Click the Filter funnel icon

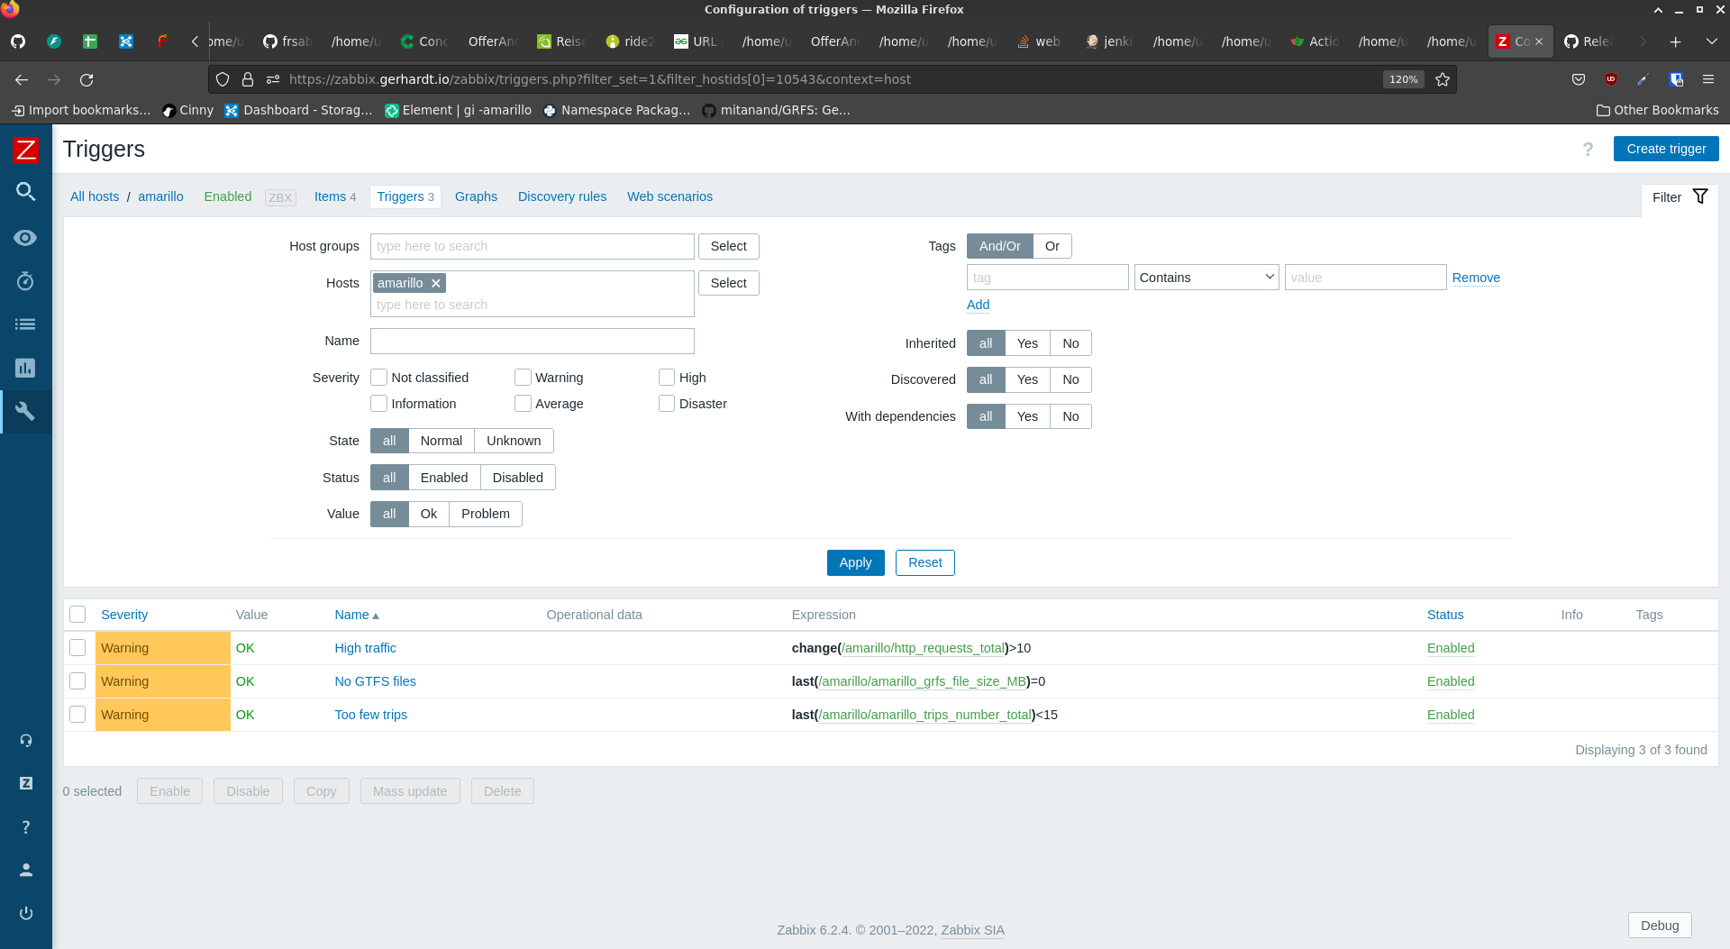point(1700,196)
